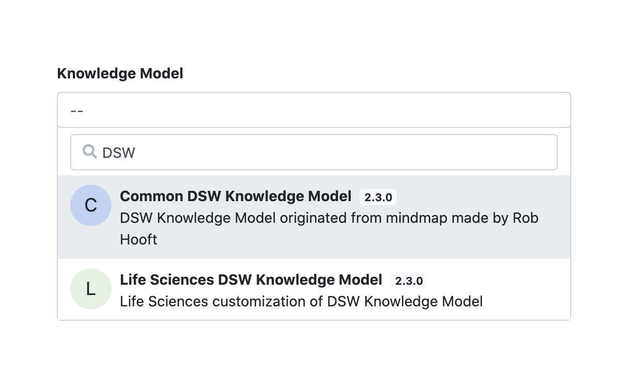Click the 2.3.0 badge beside Life Sciences model

409,280
